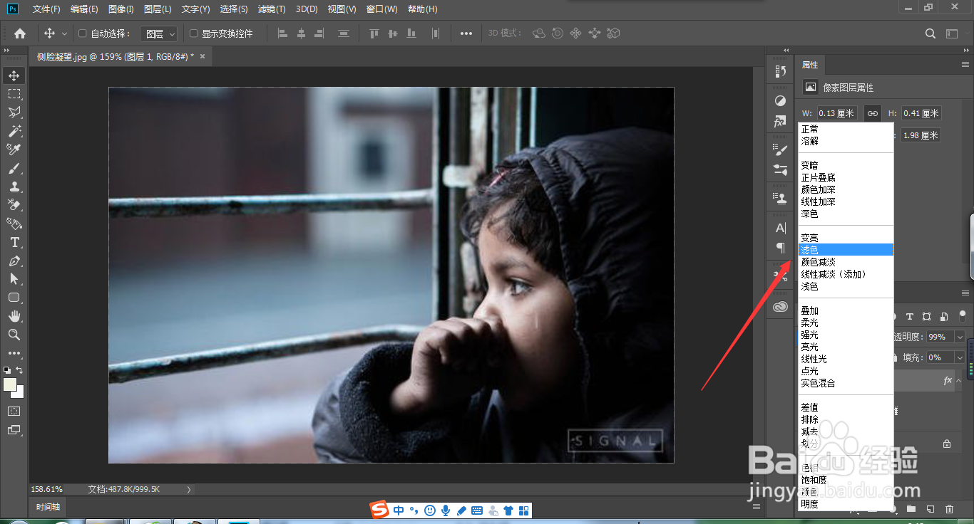974x524 pixels.
Task: Open the Brush Settings panel icon
Action: 780,150
